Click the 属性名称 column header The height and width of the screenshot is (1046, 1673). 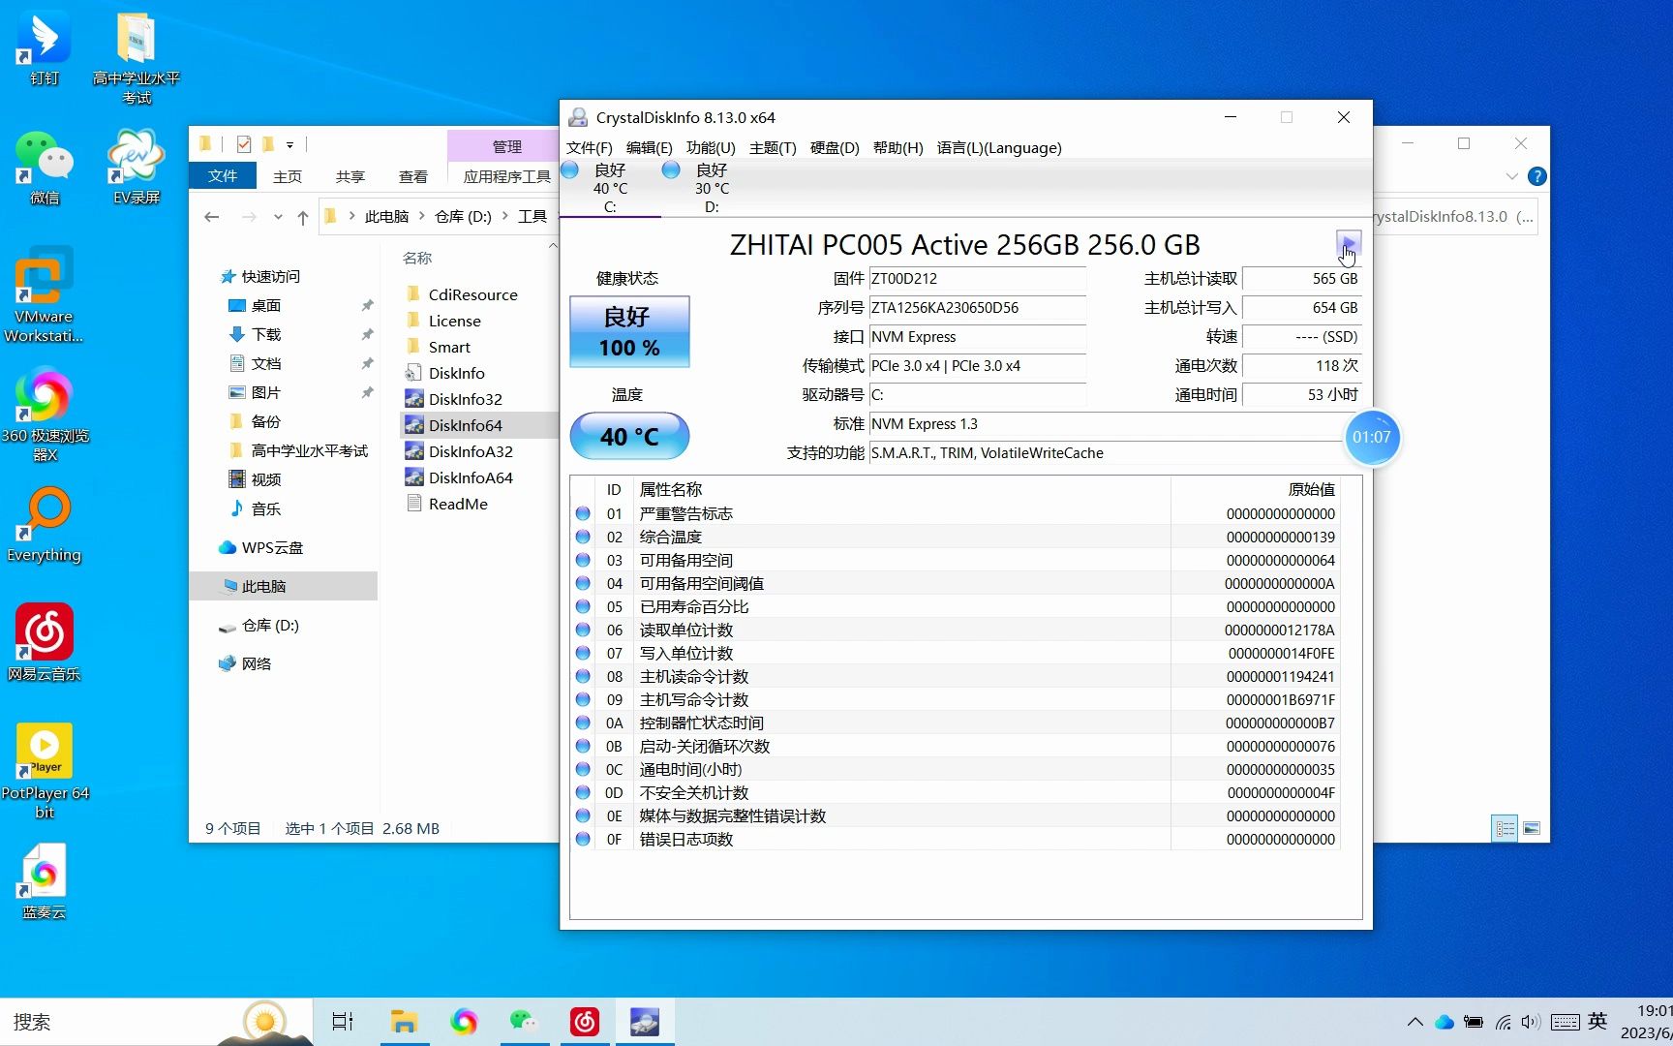pyautogui.click(x=901, y=489)
